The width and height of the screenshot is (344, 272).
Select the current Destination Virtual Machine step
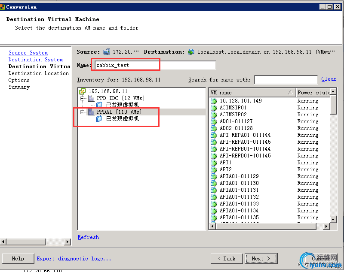click(40, 66)
